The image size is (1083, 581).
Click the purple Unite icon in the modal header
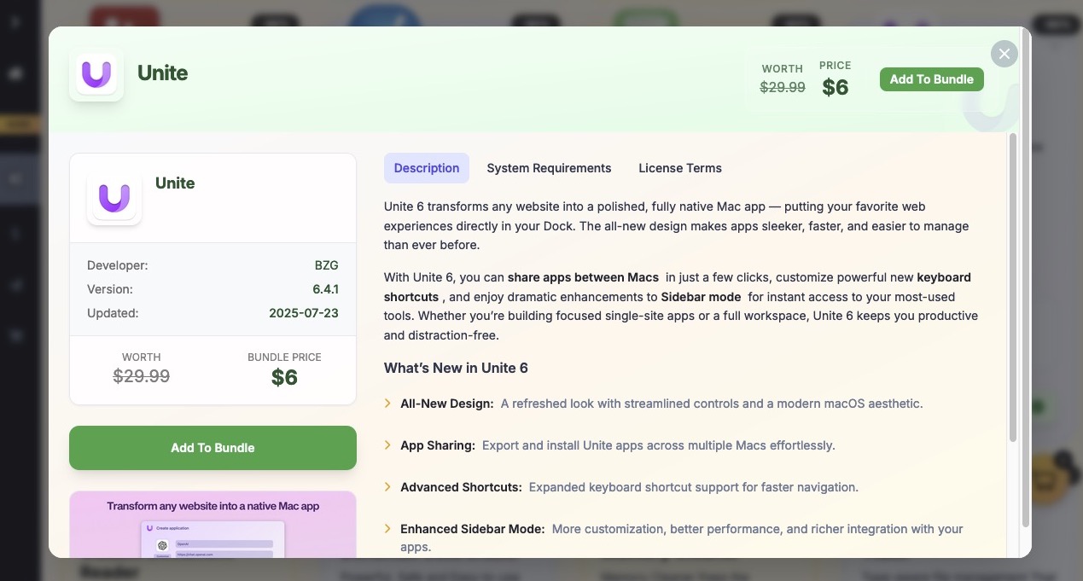tap(96, 74)
